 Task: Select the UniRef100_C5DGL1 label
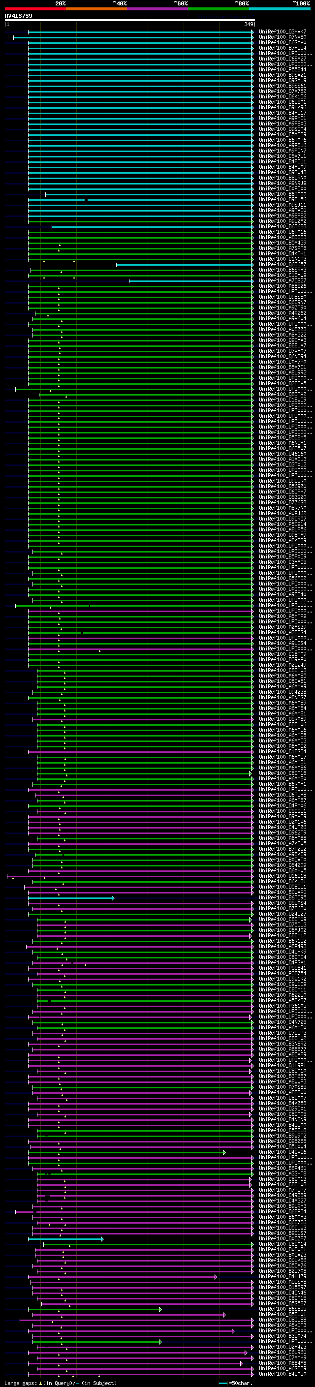[282, 811]
